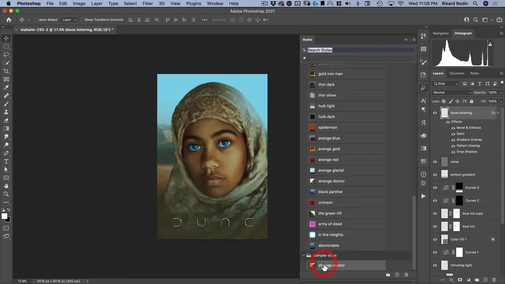Select the Brush tool
The image size is (505, 284).
pos(6,104)
